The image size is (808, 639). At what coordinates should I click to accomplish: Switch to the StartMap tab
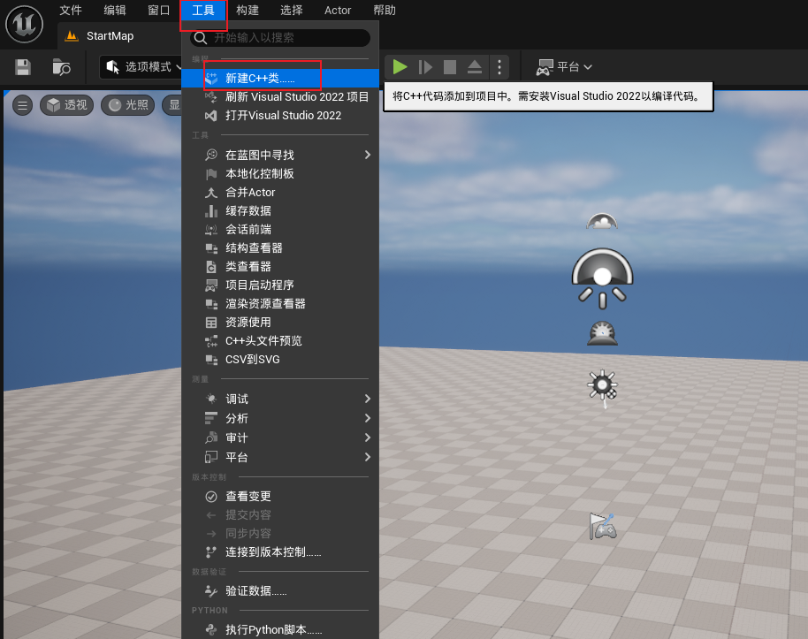105,36
